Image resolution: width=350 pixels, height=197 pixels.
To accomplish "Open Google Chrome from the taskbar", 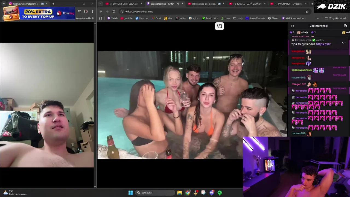I will click(x=188, y=193).
